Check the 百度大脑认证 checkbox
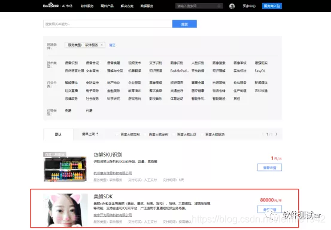 coord(174,134)
